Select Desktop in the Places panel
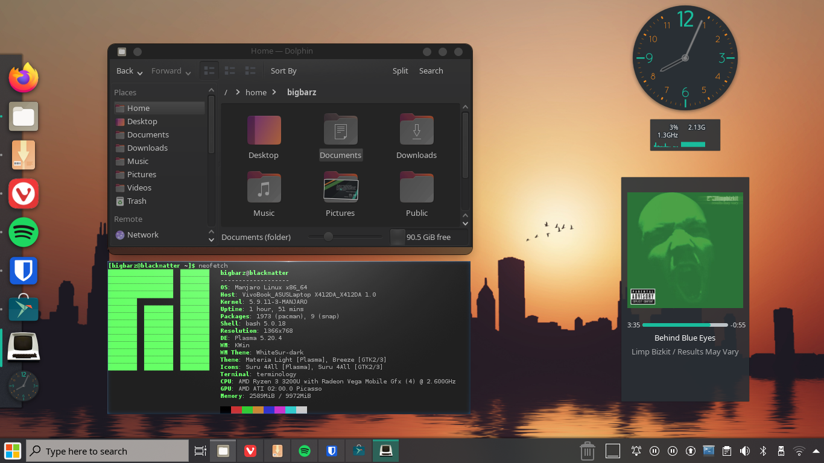The height and width of the screenshot is (463, 824). [x=159, y=121]
